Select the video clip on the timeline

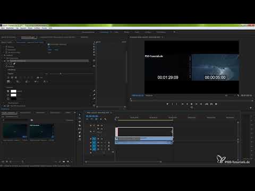coord(144,139)
